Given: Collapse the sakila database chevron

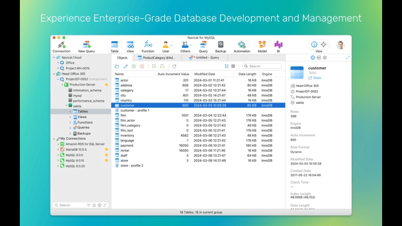Looking at the screenshot, I should point(66,106).
